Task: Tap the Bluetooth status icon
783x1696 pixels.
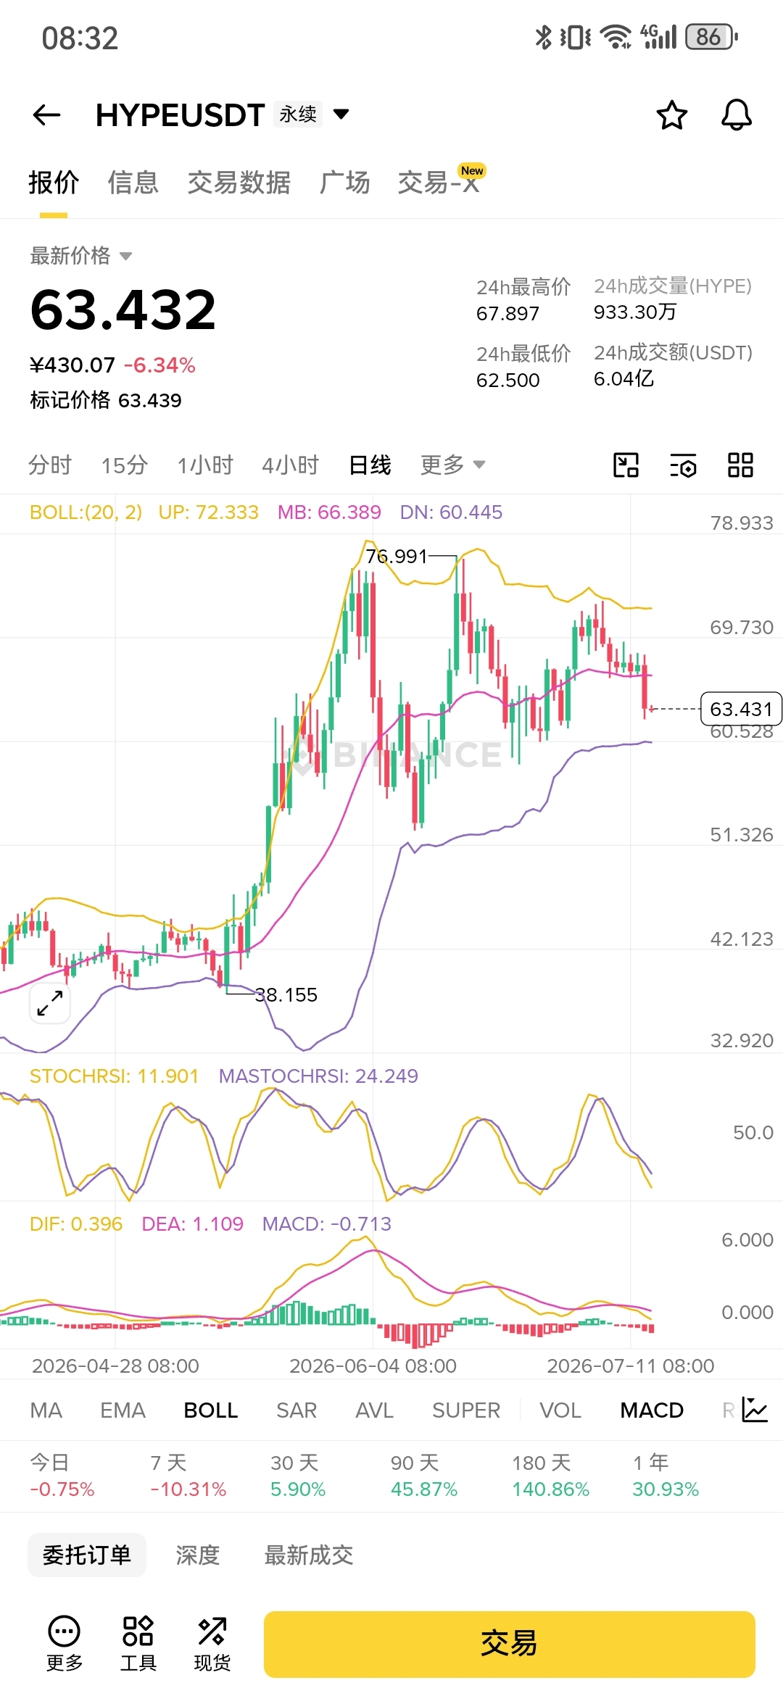Action: (543, 36)
